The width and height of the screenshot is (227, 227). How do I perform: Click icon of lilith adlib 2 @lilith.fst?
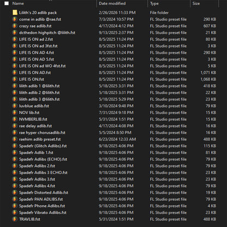click(15, 93)
